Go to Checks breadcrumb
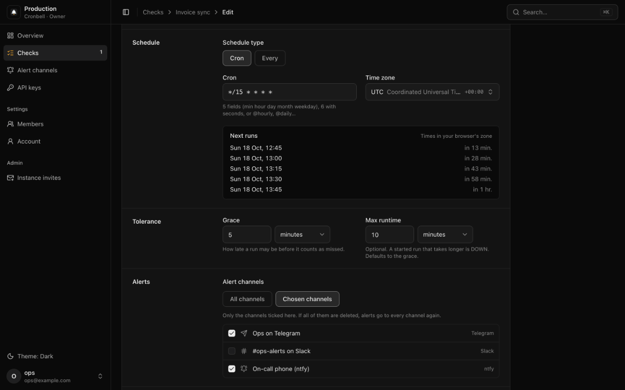The height and width of the screenshot is (390, 625). point(153,12)
